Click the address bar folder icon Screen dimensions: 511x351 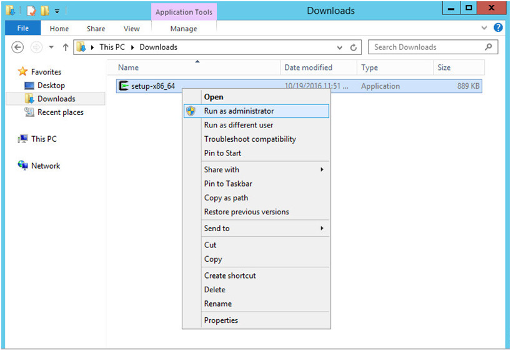tap(81, 47)
